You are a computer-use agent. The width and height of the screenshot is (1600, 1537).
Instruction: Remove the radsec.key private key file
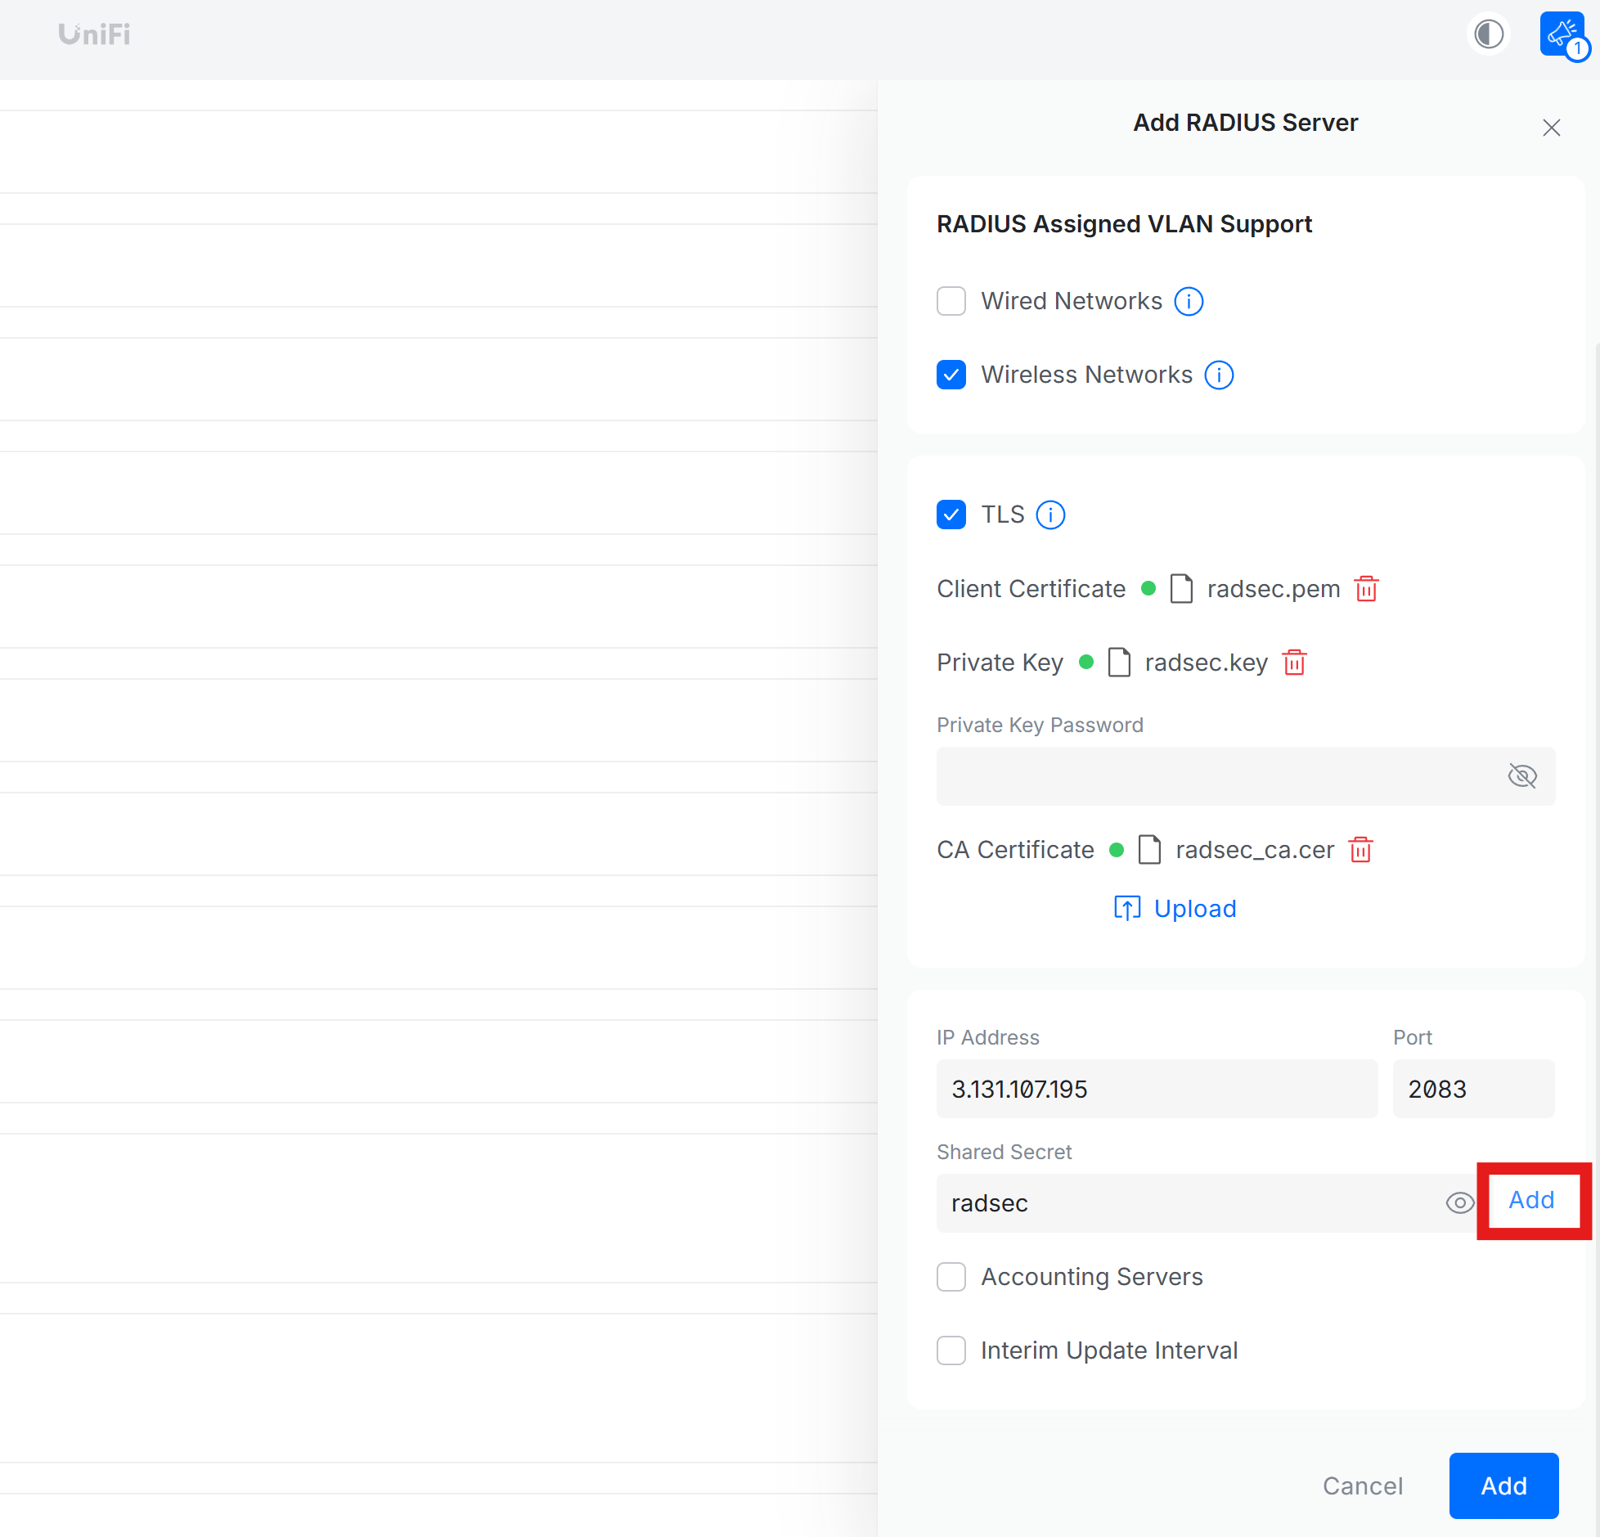(x=1295, y=663)
